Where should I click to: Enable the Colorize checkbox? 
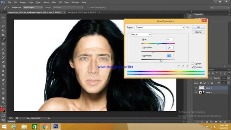(193, 64)
